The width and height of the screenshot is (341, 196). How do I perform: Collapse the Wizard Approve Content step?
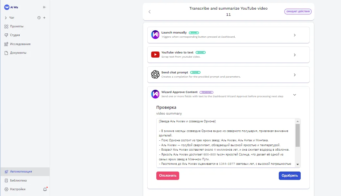pyautogui.click(x=295, y=95)
